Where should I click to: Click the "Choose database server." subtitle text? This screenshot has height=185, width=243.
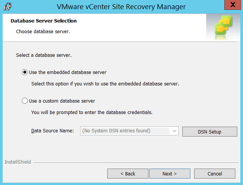tap(43, 31)
